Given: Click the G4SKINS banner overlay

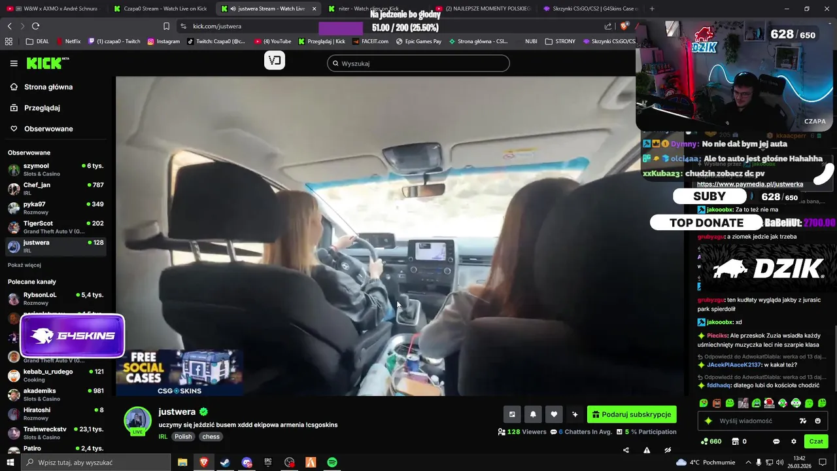Looking at the screenshot, I should pos(72,336).
